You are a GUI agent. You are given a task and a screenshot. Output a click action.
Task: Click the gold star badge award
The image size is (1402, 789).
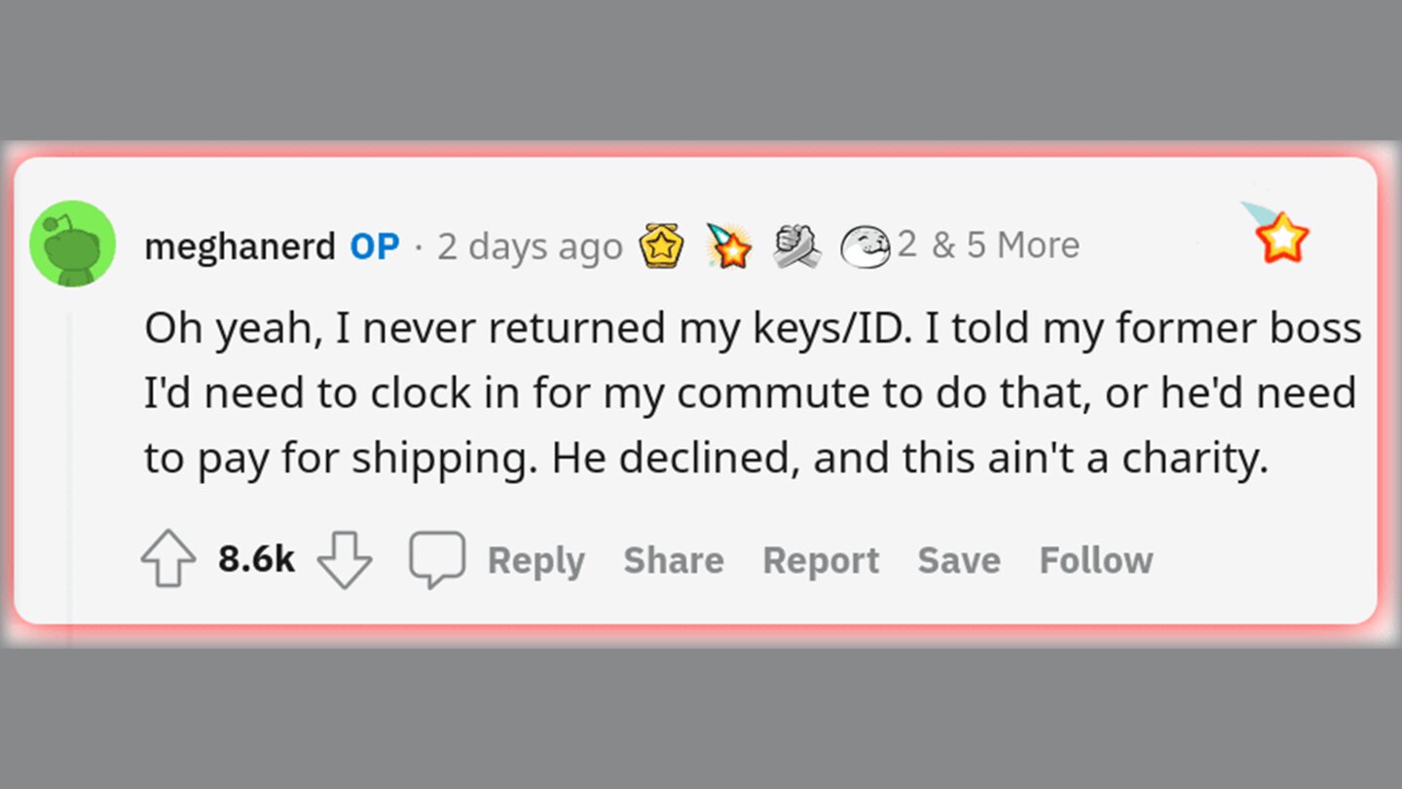pyautogui.click(x=661, y=245)
